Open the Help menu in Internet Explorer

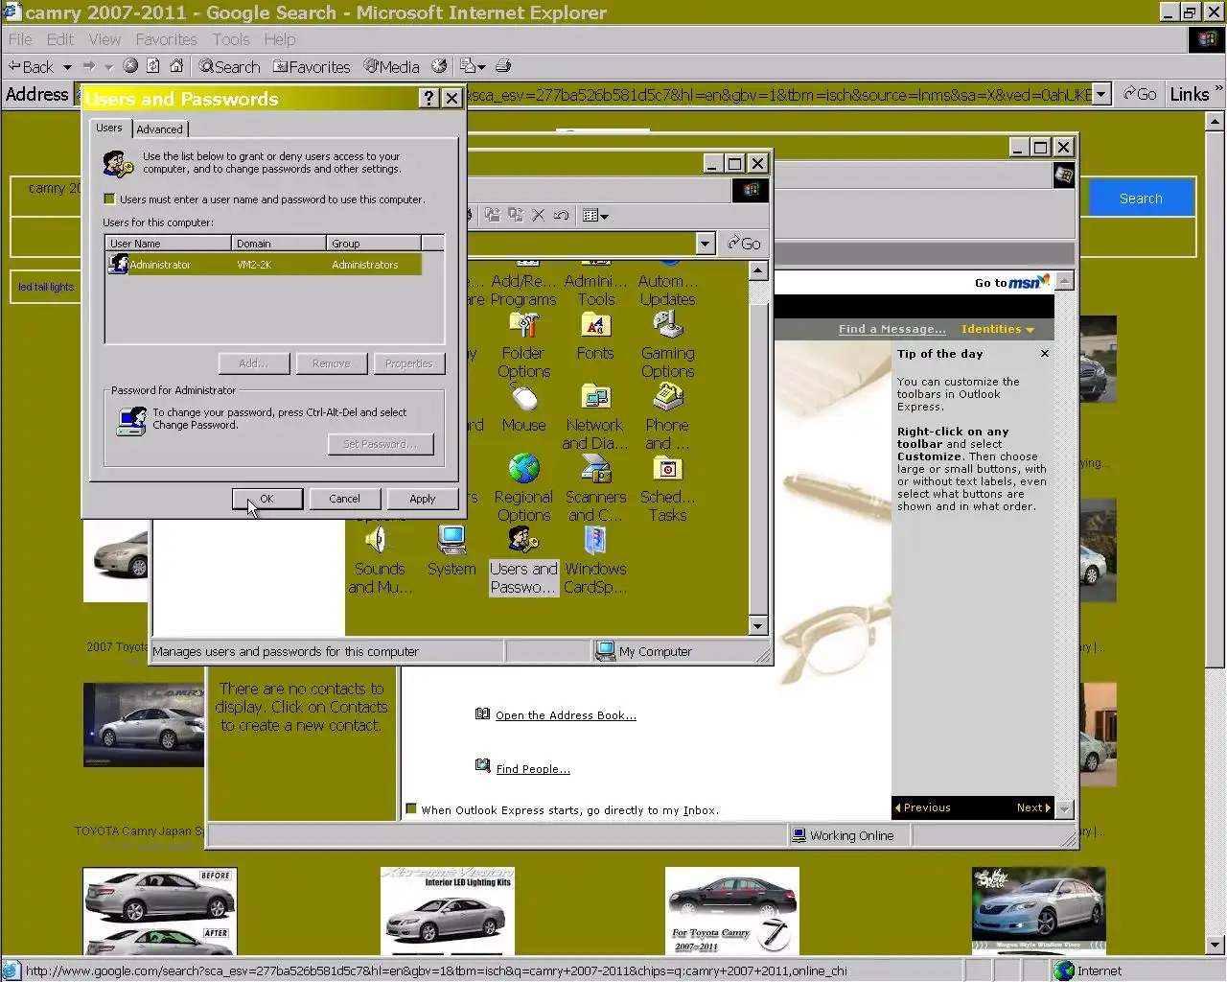pyautogui.click(x=280, y=39)
